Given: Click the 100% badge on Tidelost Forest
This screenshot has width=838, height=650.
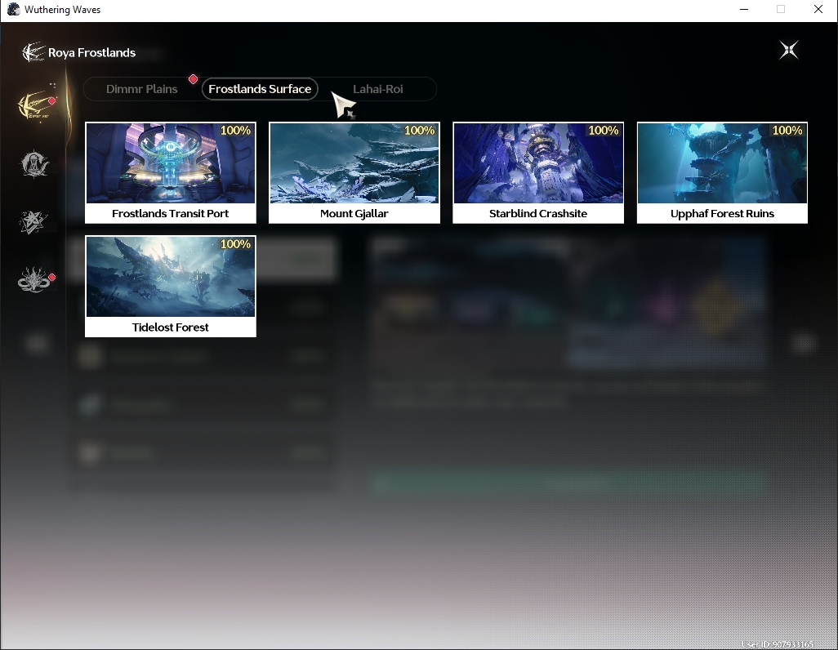Looking at the screenshot, I should pos(235,244).
